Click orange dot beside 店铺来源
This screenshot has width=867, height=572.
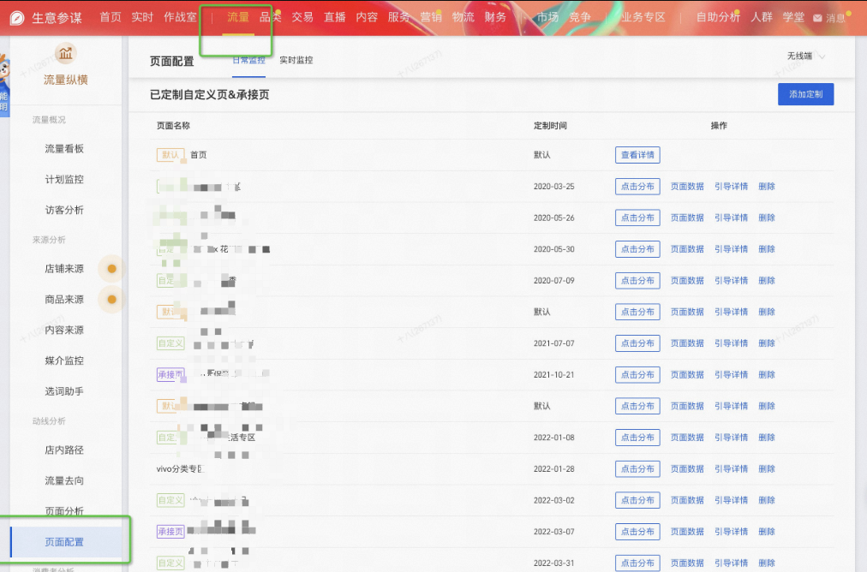click(111, 269)
